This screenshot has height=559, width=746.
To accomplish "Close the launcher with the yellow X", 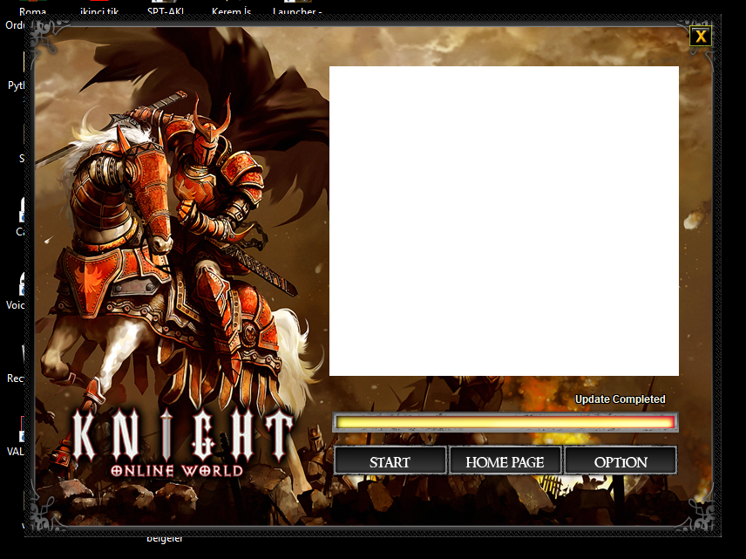I will (x=701, y=37).
